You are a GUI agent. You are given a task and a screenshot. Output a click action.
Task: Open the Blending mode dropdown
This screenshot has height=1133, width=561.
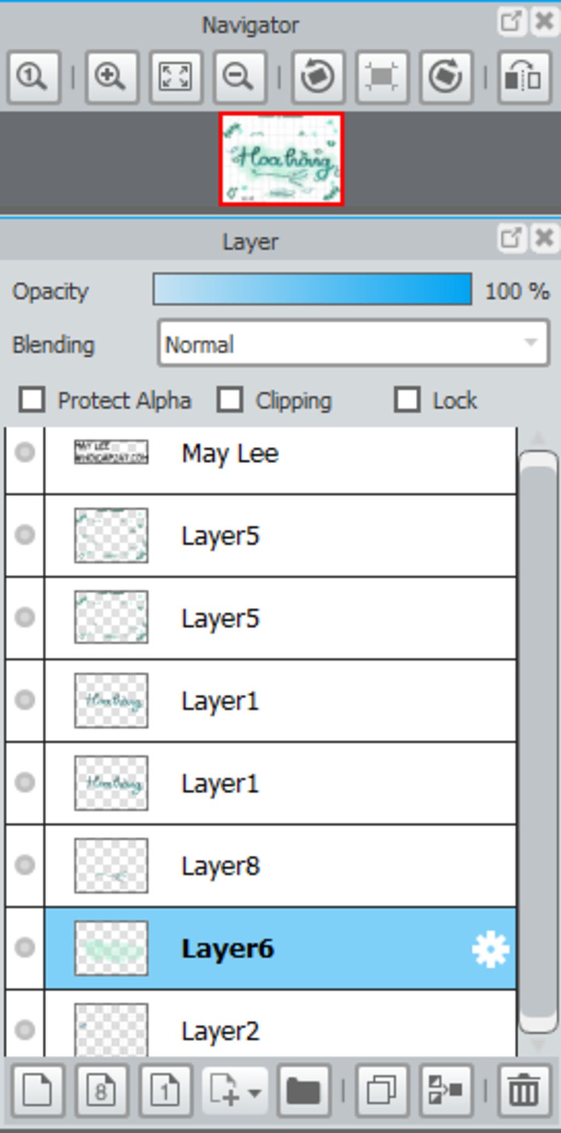click(353, 344)
